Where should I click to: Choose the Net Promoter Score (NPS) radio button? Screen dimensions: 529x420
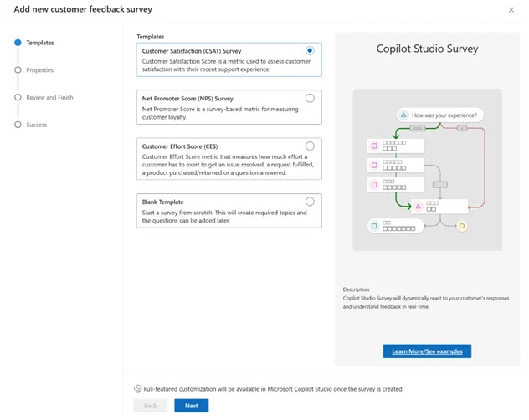click(311, 98)
